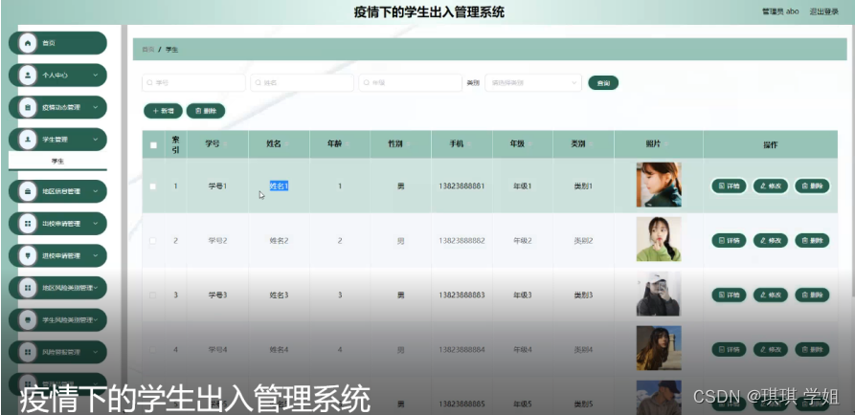The height and width of the screenshot is (415, 855).
Task: Open 个人中心 menu label
Action: (x=56, y=76)
